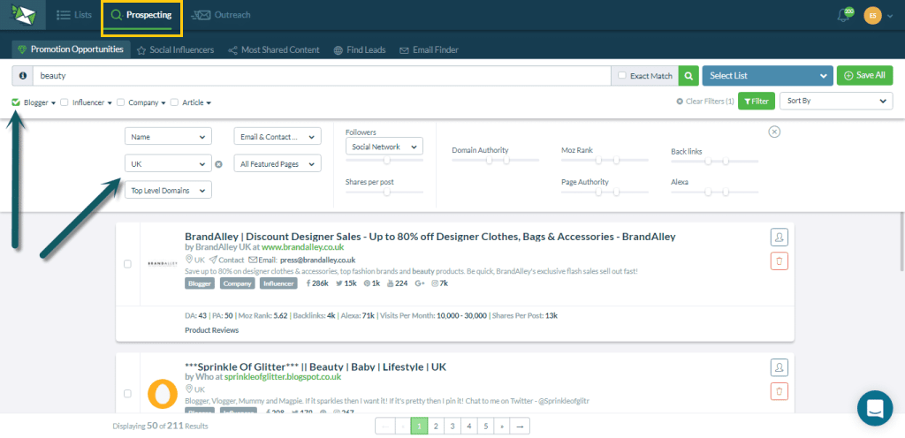
Task: Switch to Social Influencers tab
Action: pyautogui.click(x=176, y=50)
